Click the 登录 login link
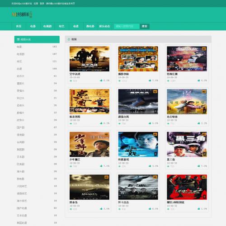The image size is (226, 226). 42,4
